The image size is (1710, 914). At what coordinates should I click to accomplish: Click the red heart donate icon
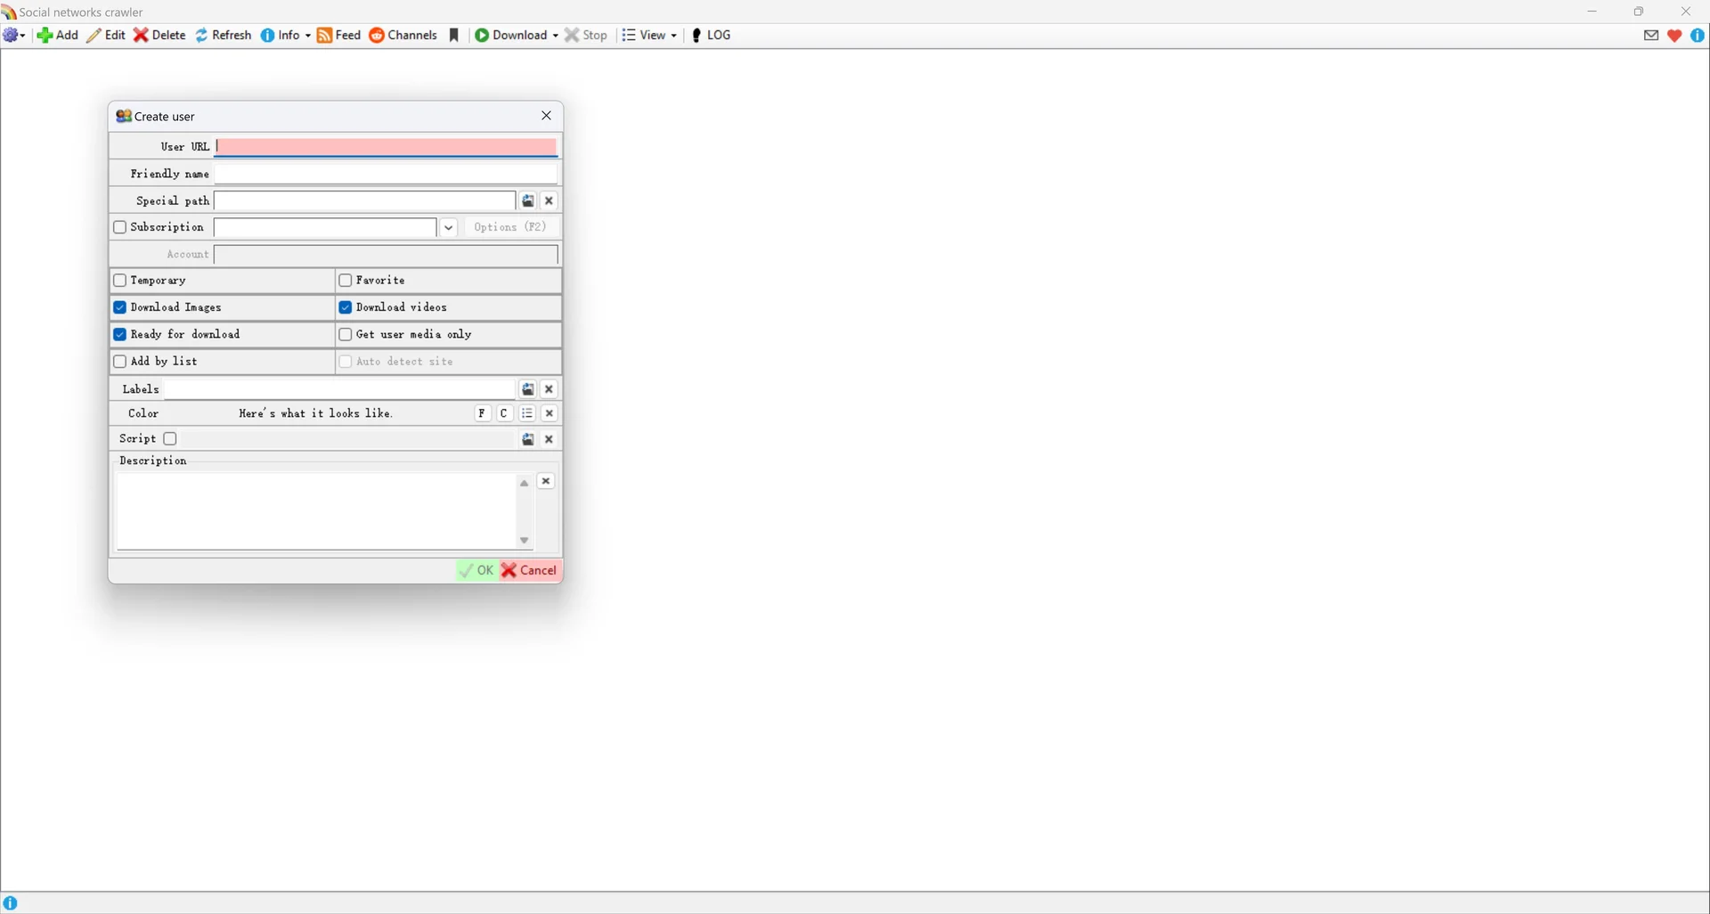click(x=1674, y=36)
